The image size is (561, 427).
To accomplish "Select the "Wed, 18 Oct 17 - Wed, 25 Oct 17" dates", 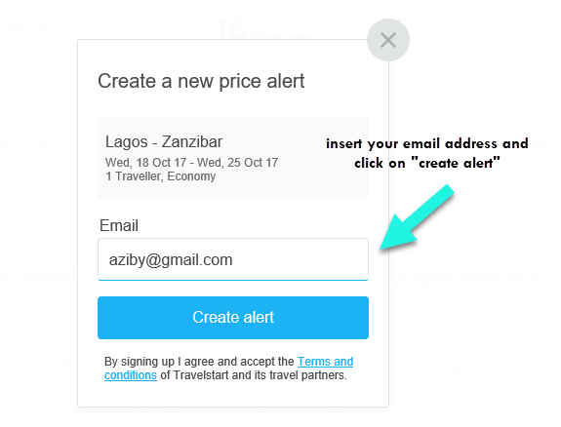I will (191, 163).
